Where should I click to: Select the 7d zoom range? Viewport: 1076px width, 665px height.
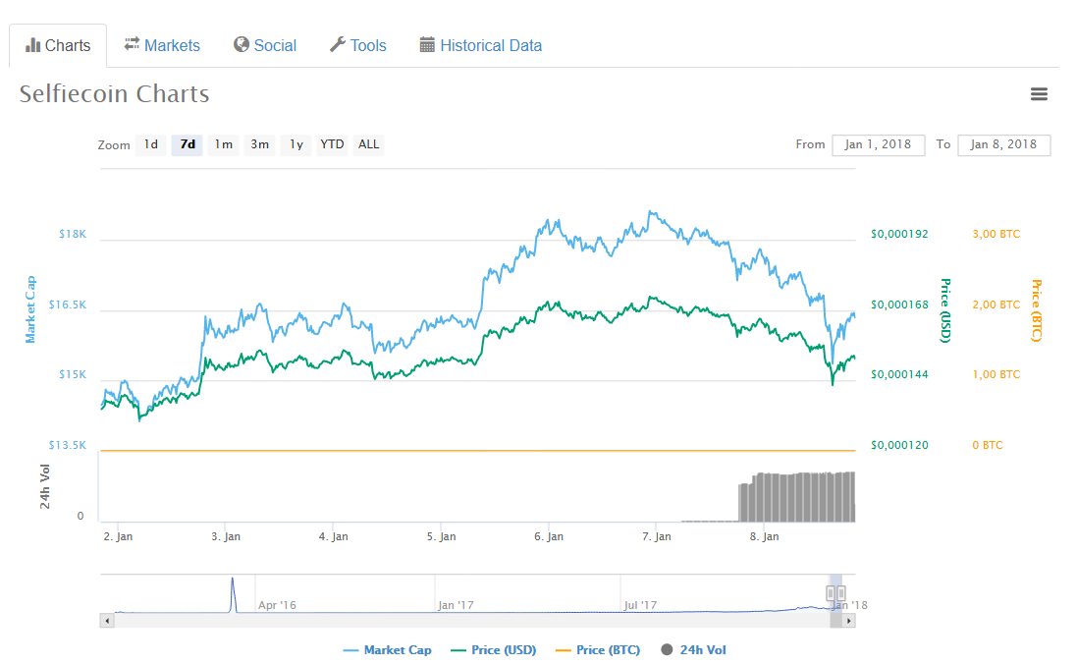pos(188,144)
